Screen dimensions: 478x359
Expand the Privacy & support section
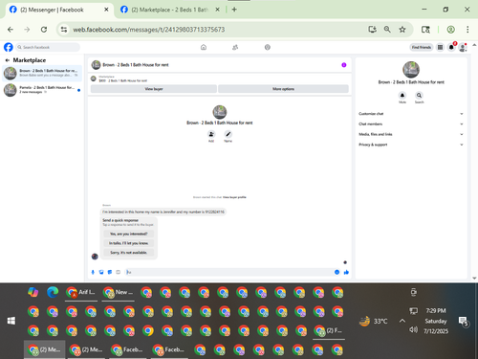(411, 145)
